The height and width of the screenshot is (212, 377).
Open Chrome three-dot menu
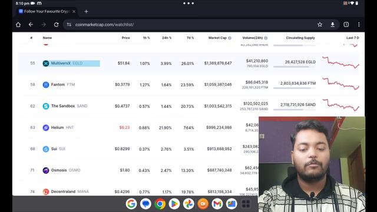359,25
